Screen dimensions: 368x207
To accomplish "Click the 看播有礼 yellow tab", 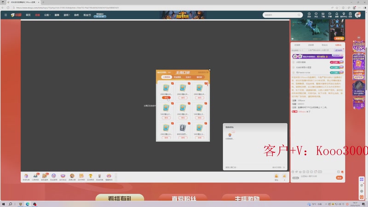I will pos(120,198).
